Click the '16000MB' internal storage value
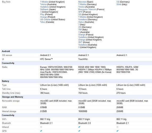The image size is (152, 133). point(83,111)
